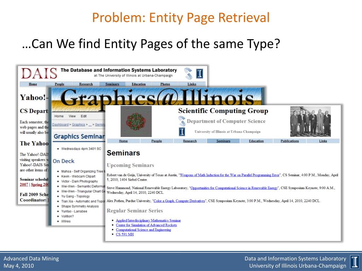Select Victor - Dark Photography item
The width and height of the screenshot is (362, 271).
(80, 181)
